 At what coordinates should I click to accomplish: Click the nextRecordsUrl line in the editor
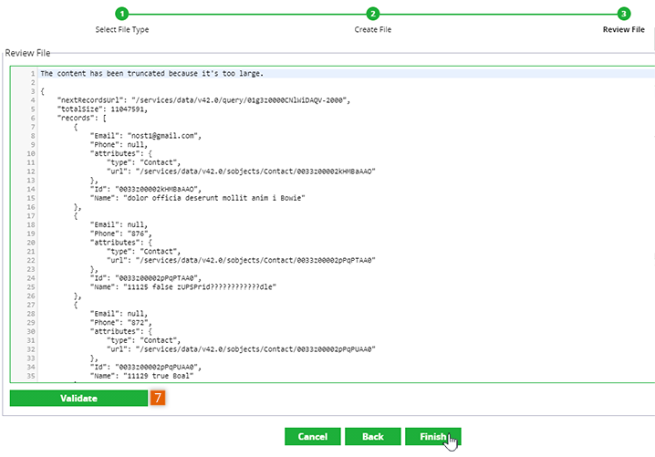click(x=203, y=100)
